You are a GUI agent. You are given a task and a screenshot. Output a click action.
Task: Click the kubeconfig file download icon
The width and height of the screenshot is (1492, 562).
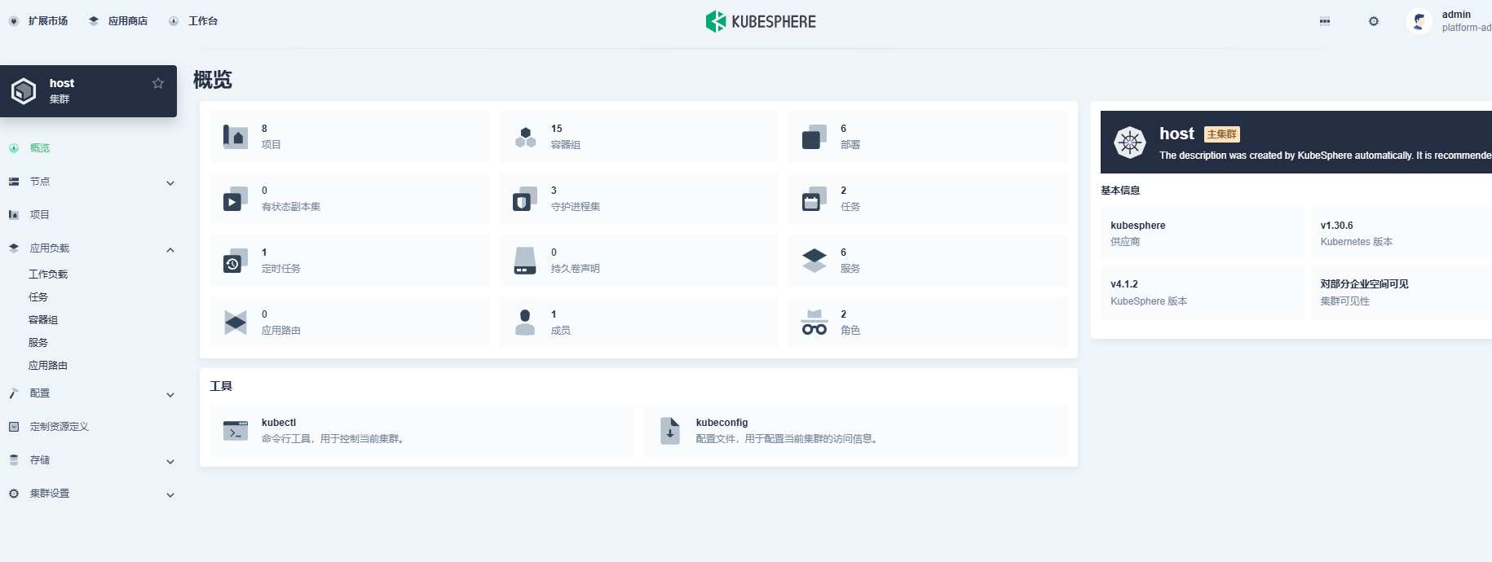pos(670,431)
